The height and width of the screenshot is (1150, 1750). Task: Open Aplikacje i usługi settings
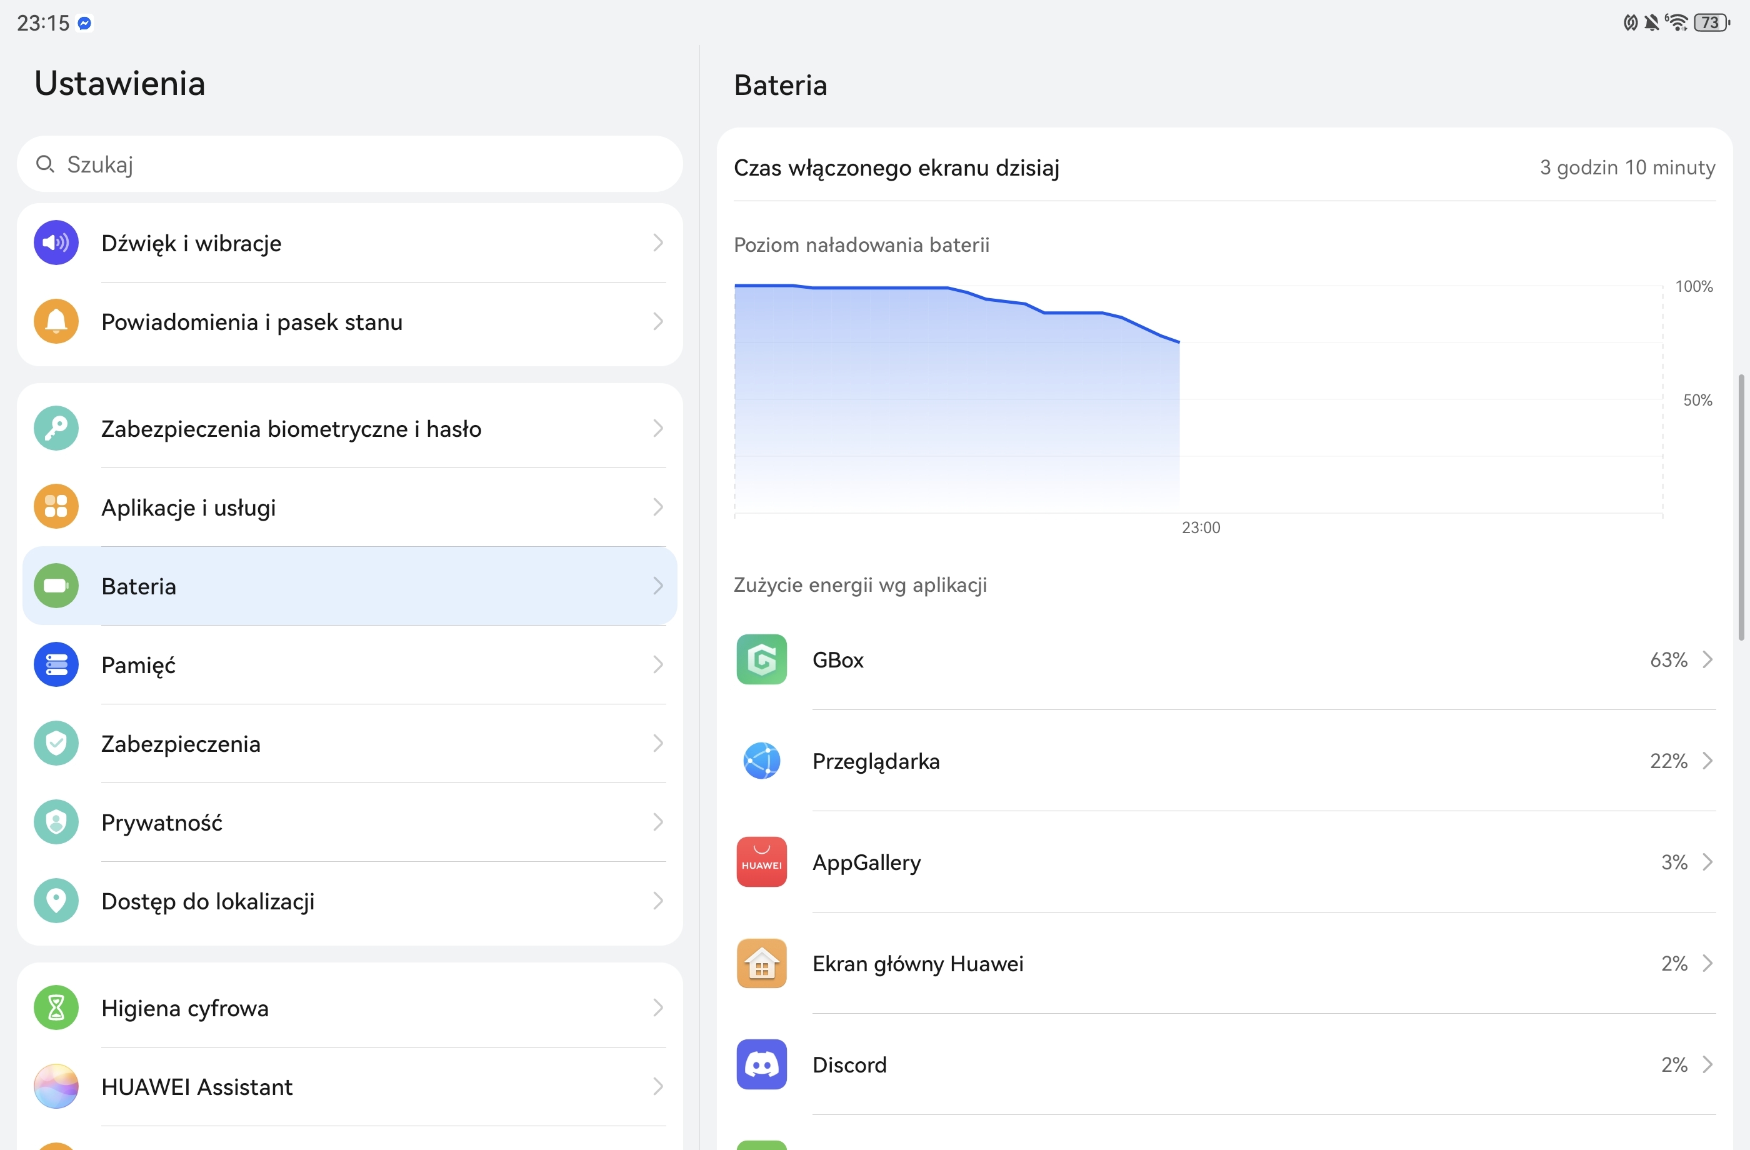click(x=350, y=507)
